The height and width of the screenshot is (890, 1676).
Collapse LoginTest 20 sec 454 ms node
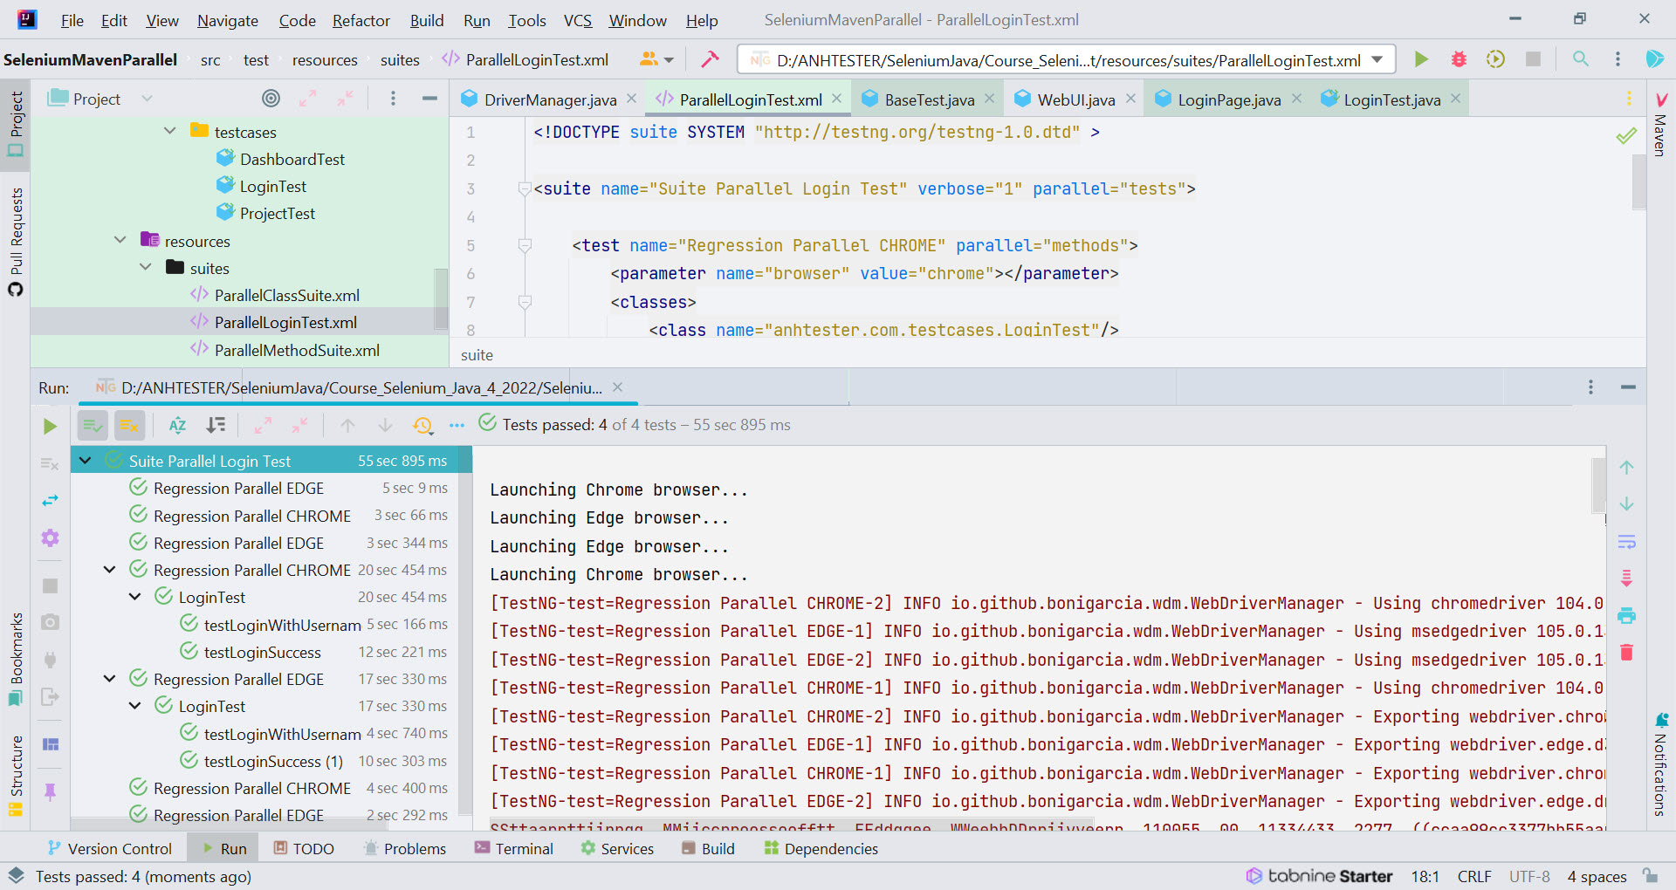point(134,597)
